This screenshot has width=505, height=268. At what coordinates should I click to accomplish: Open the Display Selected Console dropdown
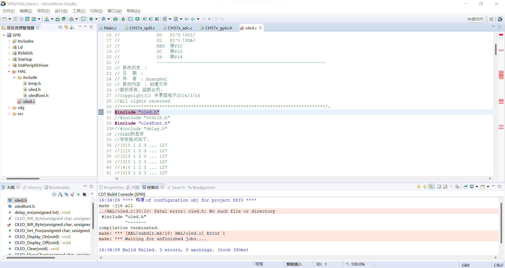tap(477, 187)
